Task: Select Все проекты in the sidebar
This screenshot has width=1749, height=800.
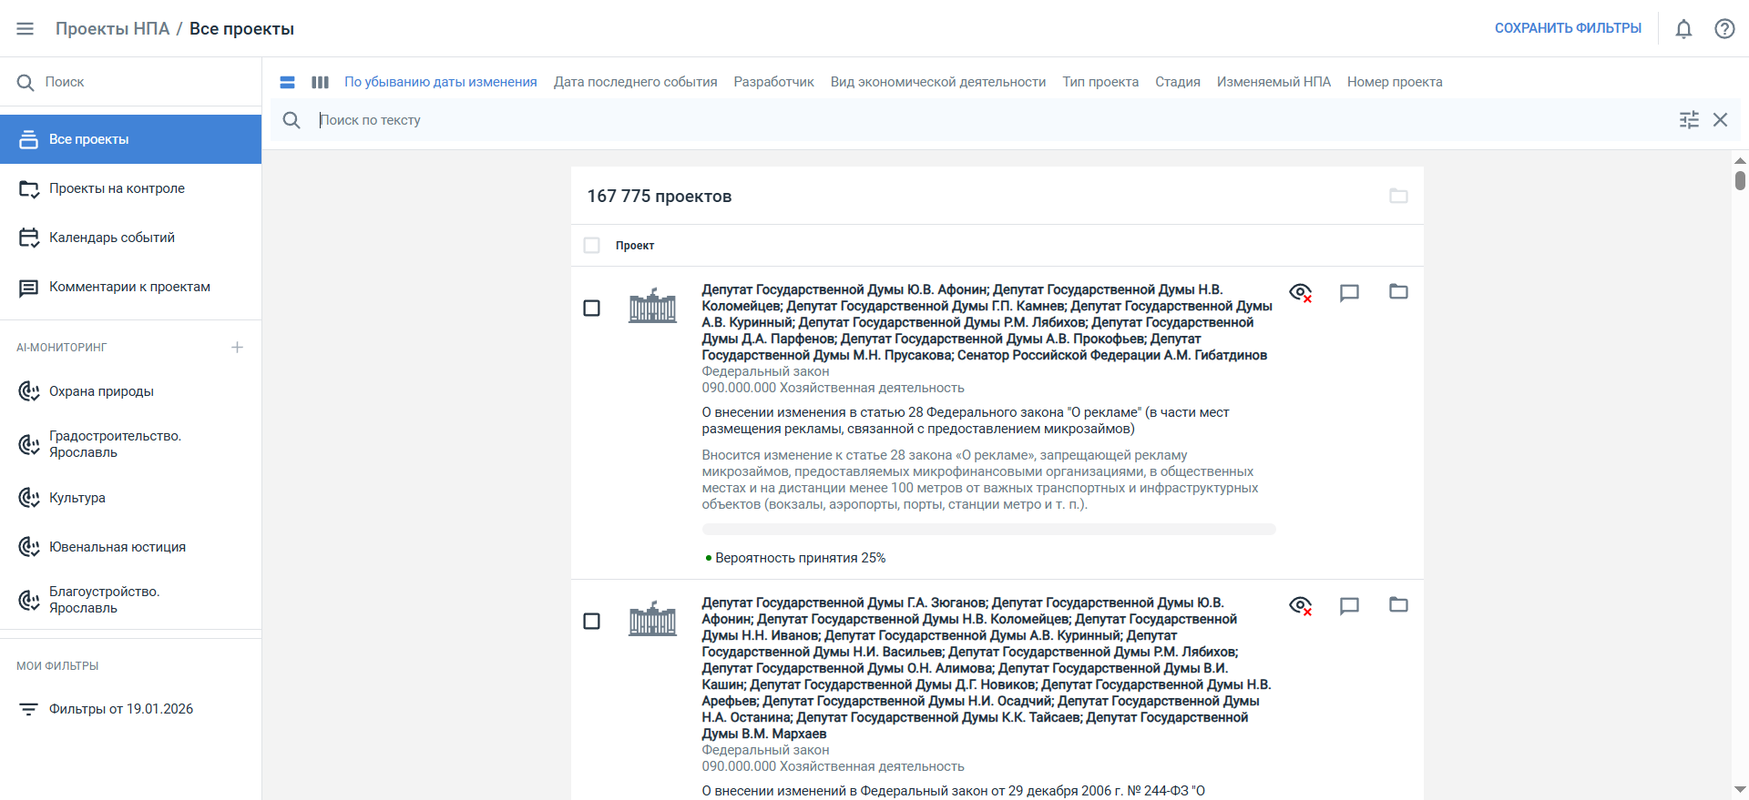Action: click(x=130, y=139)
